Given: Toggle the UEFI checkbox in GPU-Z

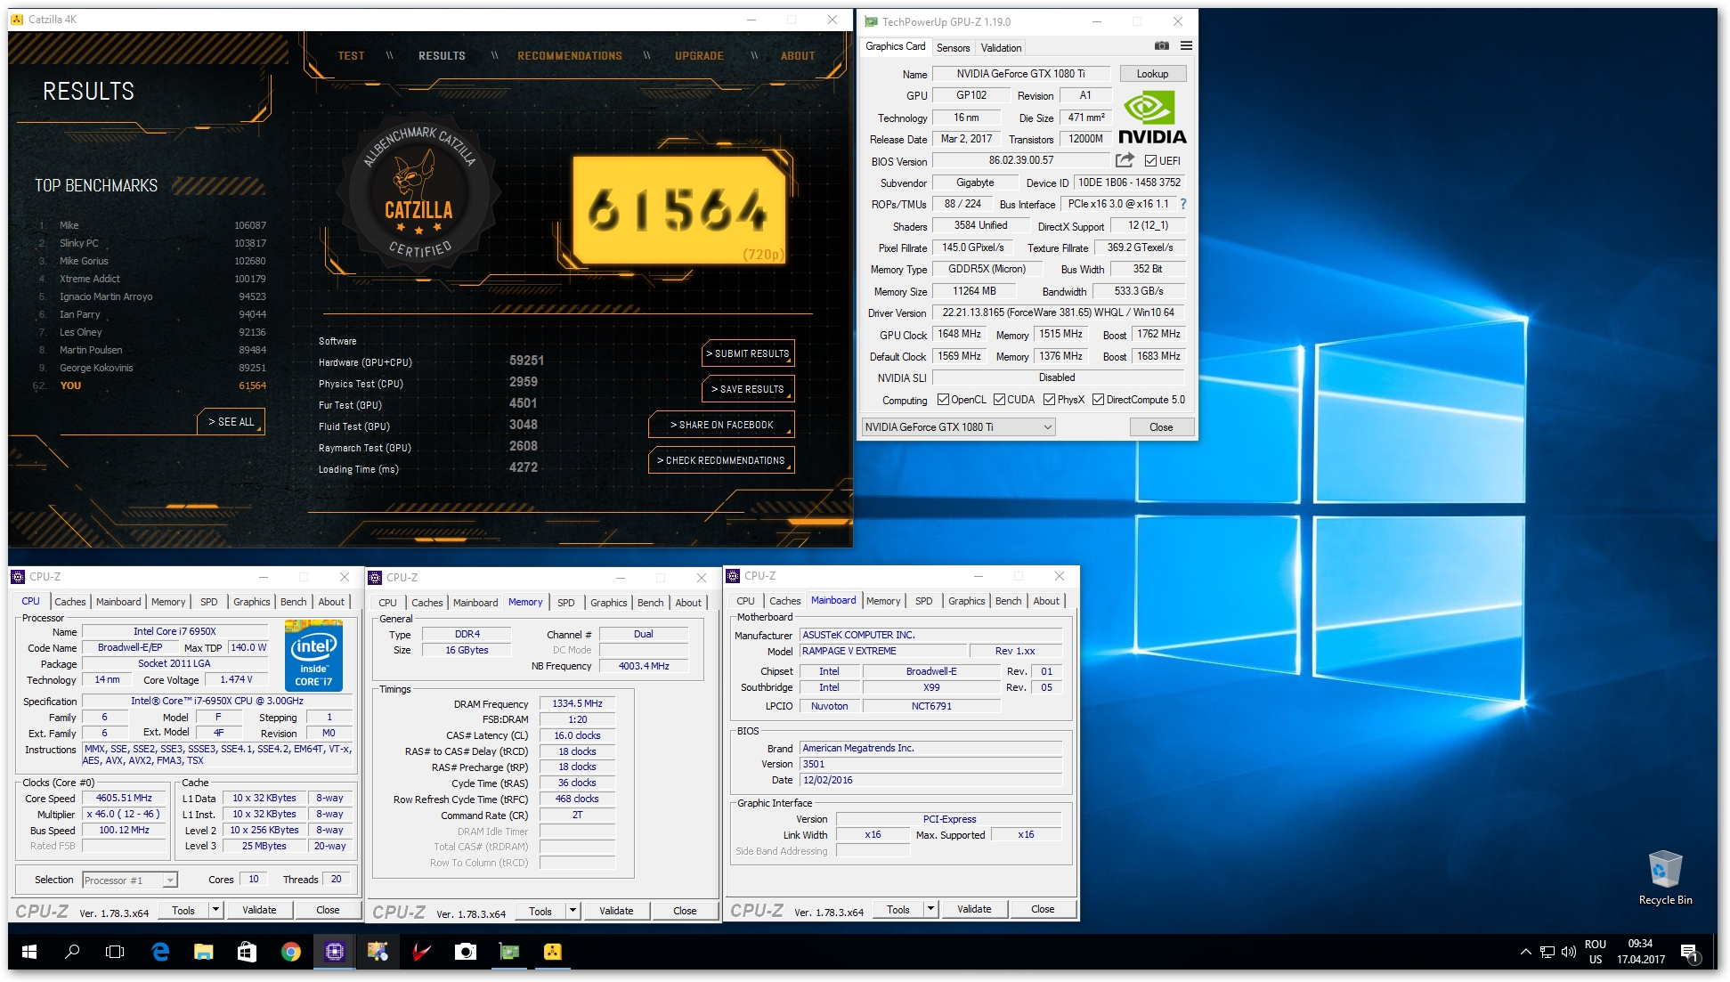Looking at the screenshot, I should click(x=1150, y=161).
